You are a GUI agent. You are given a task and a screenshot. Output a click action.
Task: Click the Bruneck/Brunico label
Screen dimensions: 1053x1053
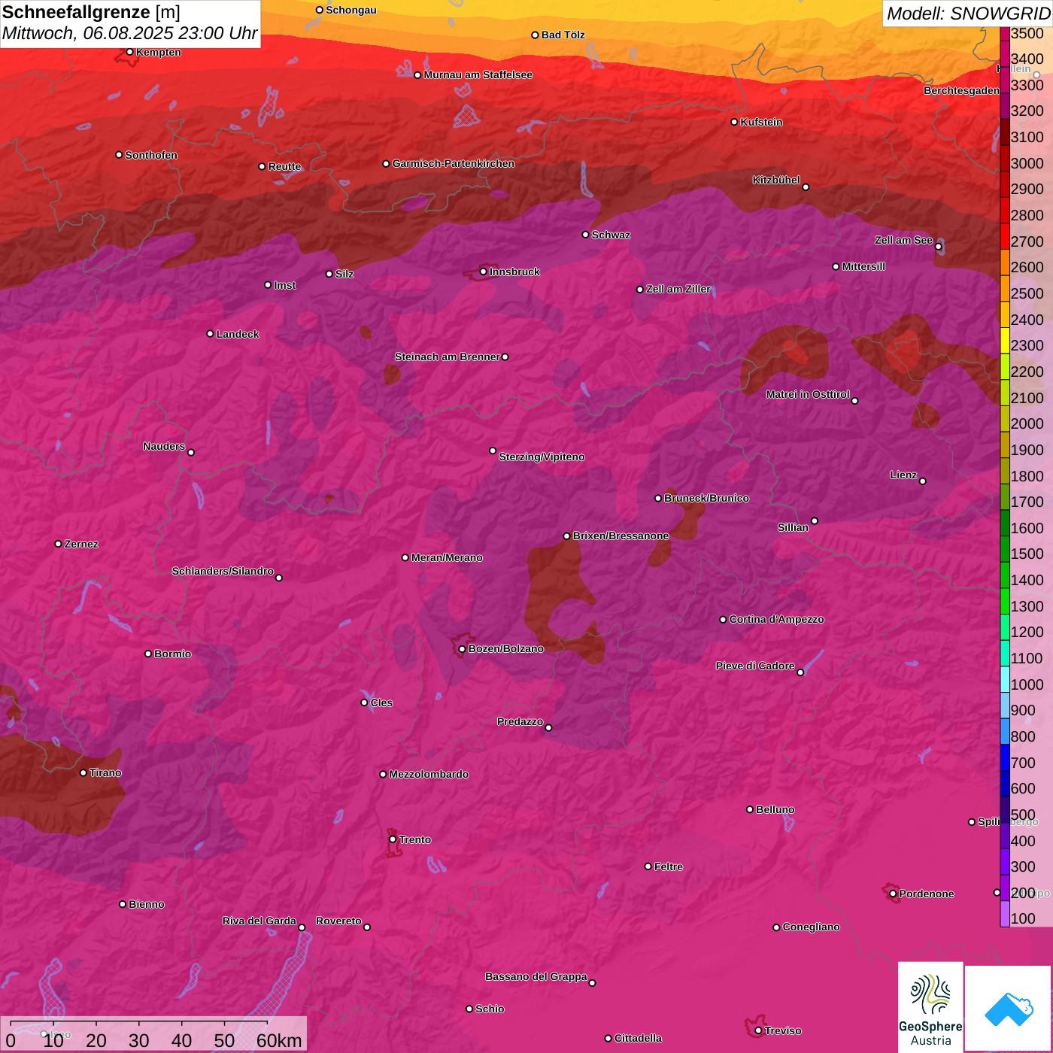706,498
